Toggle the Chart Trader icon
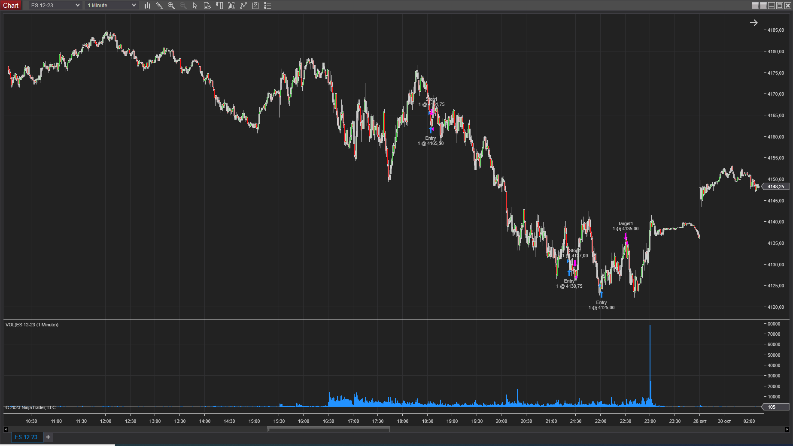 pyautogui.click(x=219, y=6)
